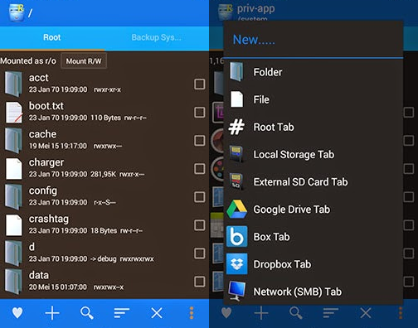418x328 pixels.
Task: Add an External SD Card Tab
Action: click(x=313, y=181)
